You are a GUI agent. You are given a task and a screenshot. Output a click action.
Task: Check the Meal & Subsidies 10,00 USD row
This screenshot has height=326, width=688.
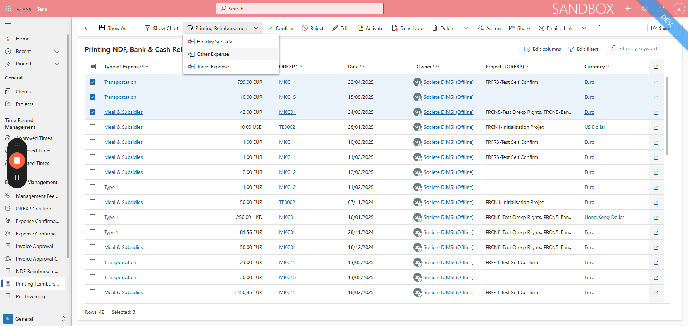click(x=92, y=127)
